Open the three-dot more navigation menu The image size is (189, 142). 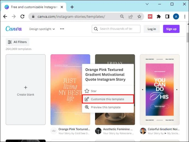tap(62, 29)
